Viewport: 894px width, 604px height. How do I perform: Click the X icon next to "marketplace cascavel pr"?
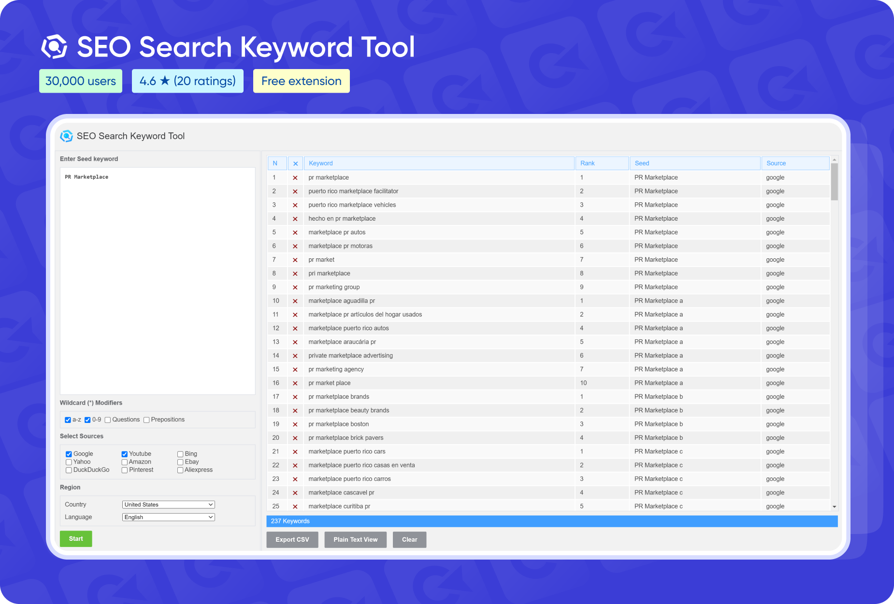295,492
